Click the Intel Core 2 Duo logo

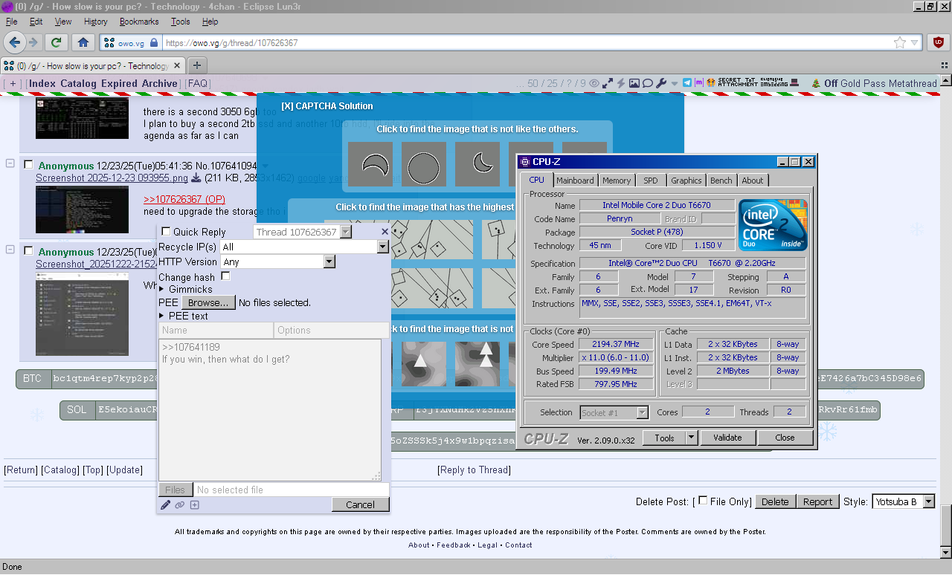click(773, 224)
